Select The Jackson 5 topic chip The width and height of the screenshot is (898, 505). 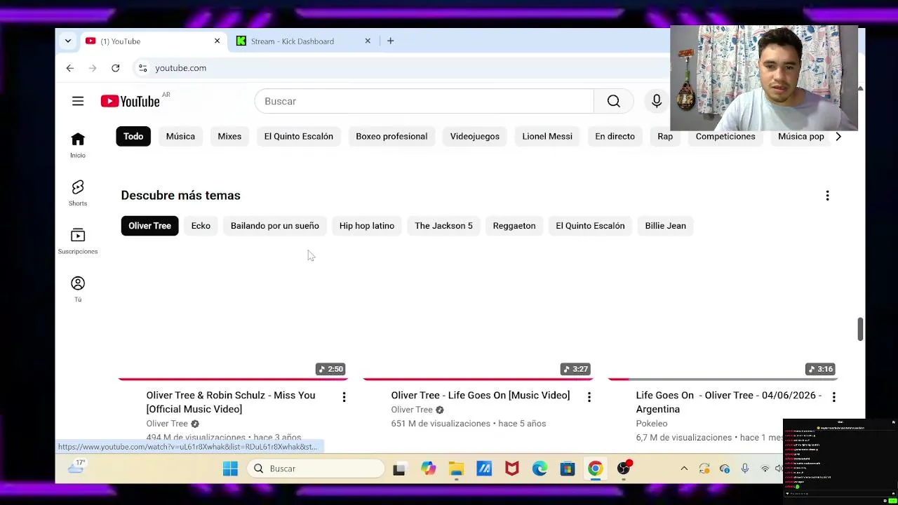(x=443, y=226)
